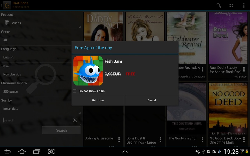The height and width of the screenshot is (156, 250).
Task: Open options menu for Raw Deal book
Action: (x=244, y=69)
